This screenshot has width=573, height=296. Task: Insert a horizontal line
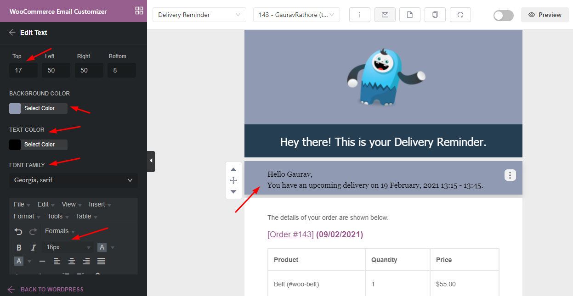[42, 261]
